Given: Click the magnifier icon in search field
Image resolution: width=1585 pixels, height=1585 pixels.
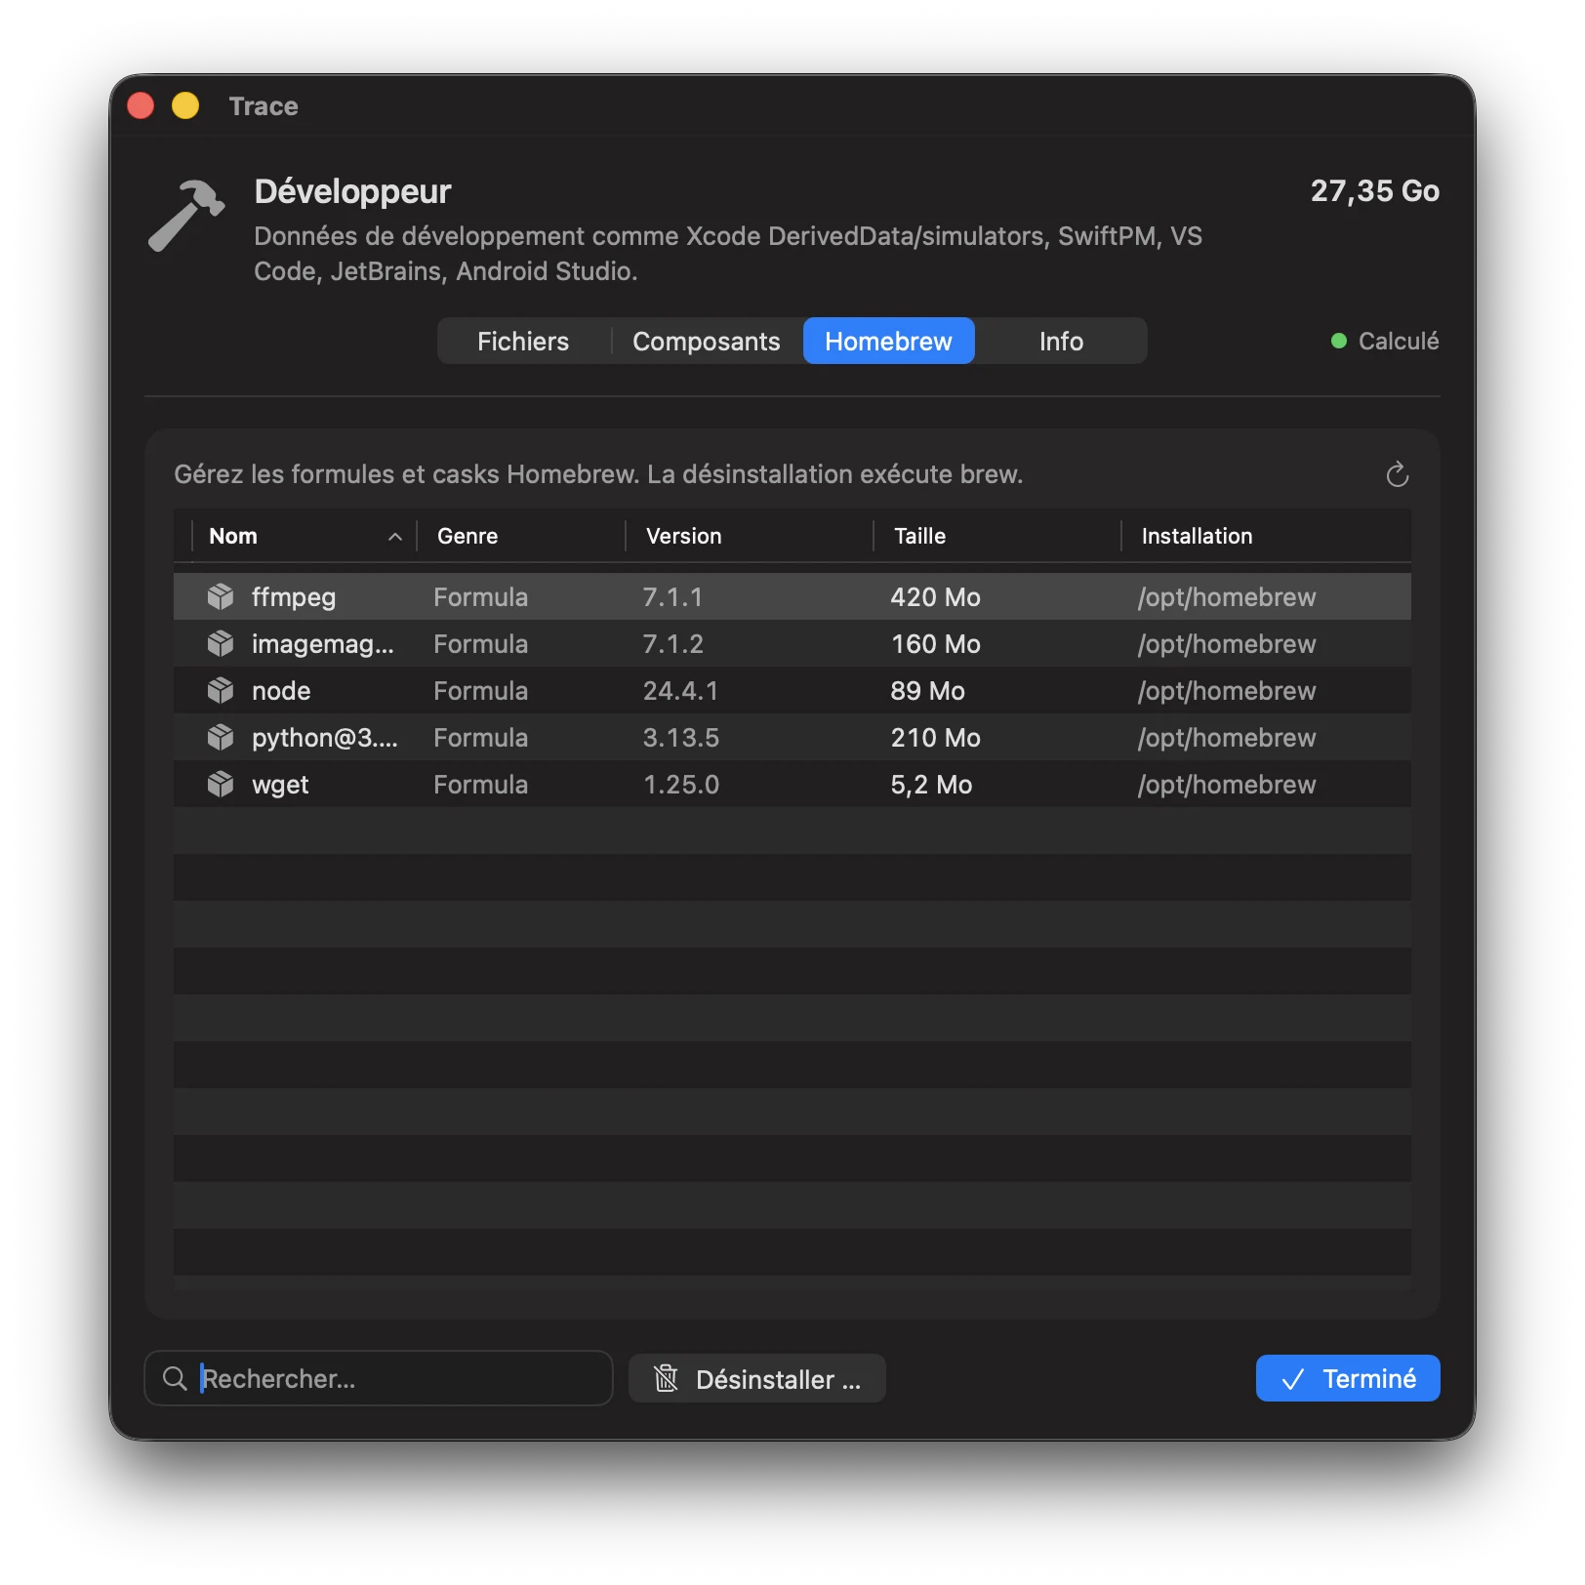Looking at the screenshot, I should [175, 1378].
